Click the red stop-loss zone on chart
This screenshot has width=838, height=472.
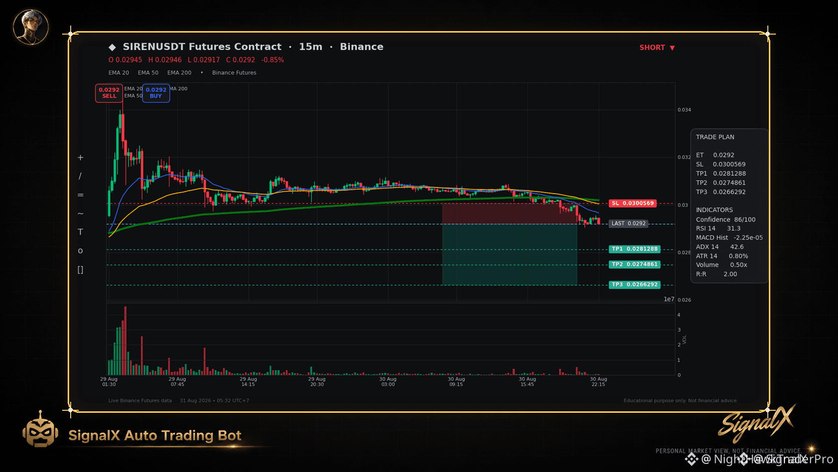click(510, 214)
